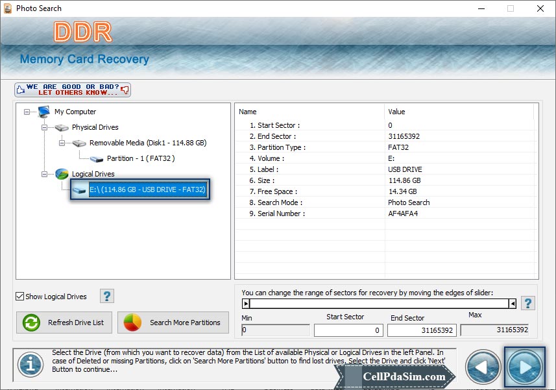Click the '7. Free Space :' row

coord(385,191)
